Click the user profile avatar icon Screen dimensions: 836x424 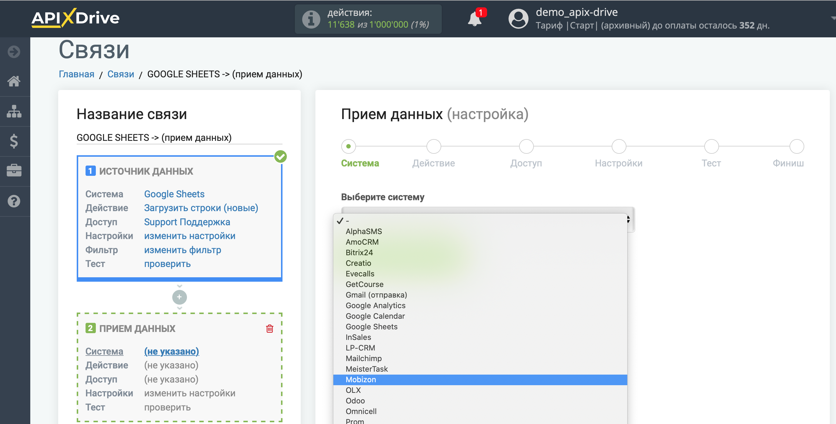518,19
